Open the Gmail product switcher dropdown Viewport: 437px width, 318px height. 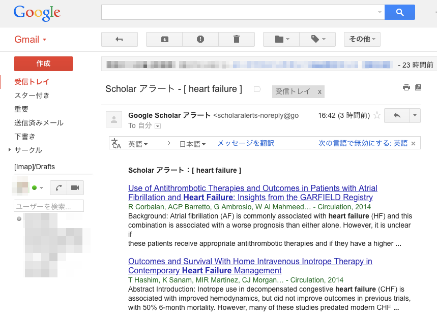click(30, 40)
